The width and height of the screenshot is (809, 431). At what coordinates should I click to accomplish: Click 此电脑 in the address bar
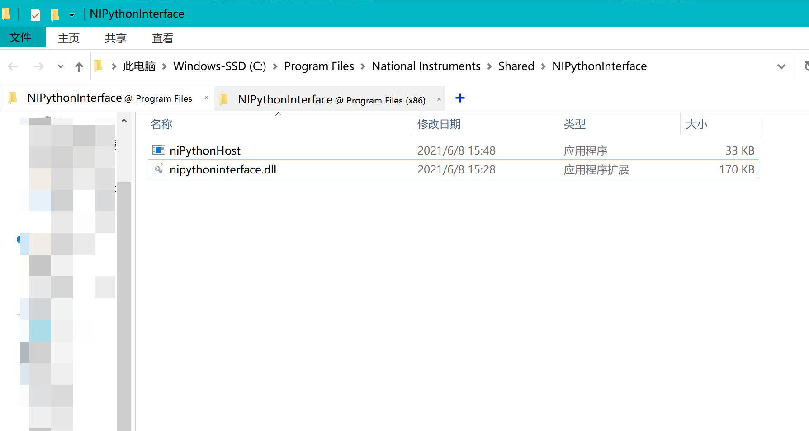(139, 66)
